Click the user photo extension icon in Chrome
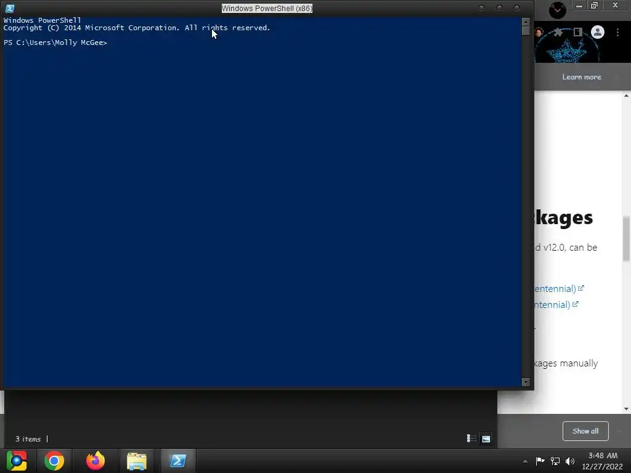This screenshot has width=631, height=473. click(x=539, y=32)
